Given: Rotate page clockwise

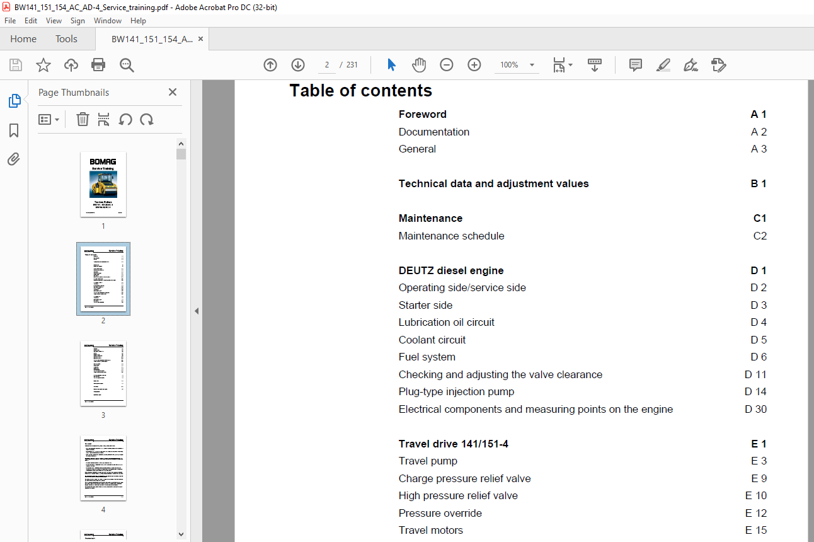Looking at the screenshot, I should tap(147, 119).
